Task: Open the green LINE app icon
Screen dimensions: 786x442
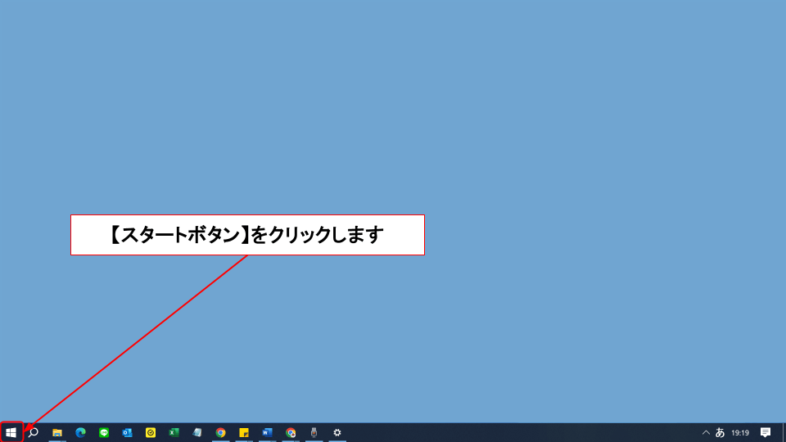Action: (104, 432)
